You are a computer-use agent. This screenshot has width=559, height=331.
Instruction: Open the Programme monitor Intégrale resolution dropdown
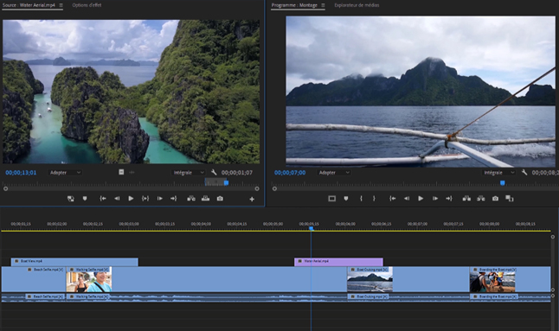tap(498, 173)
